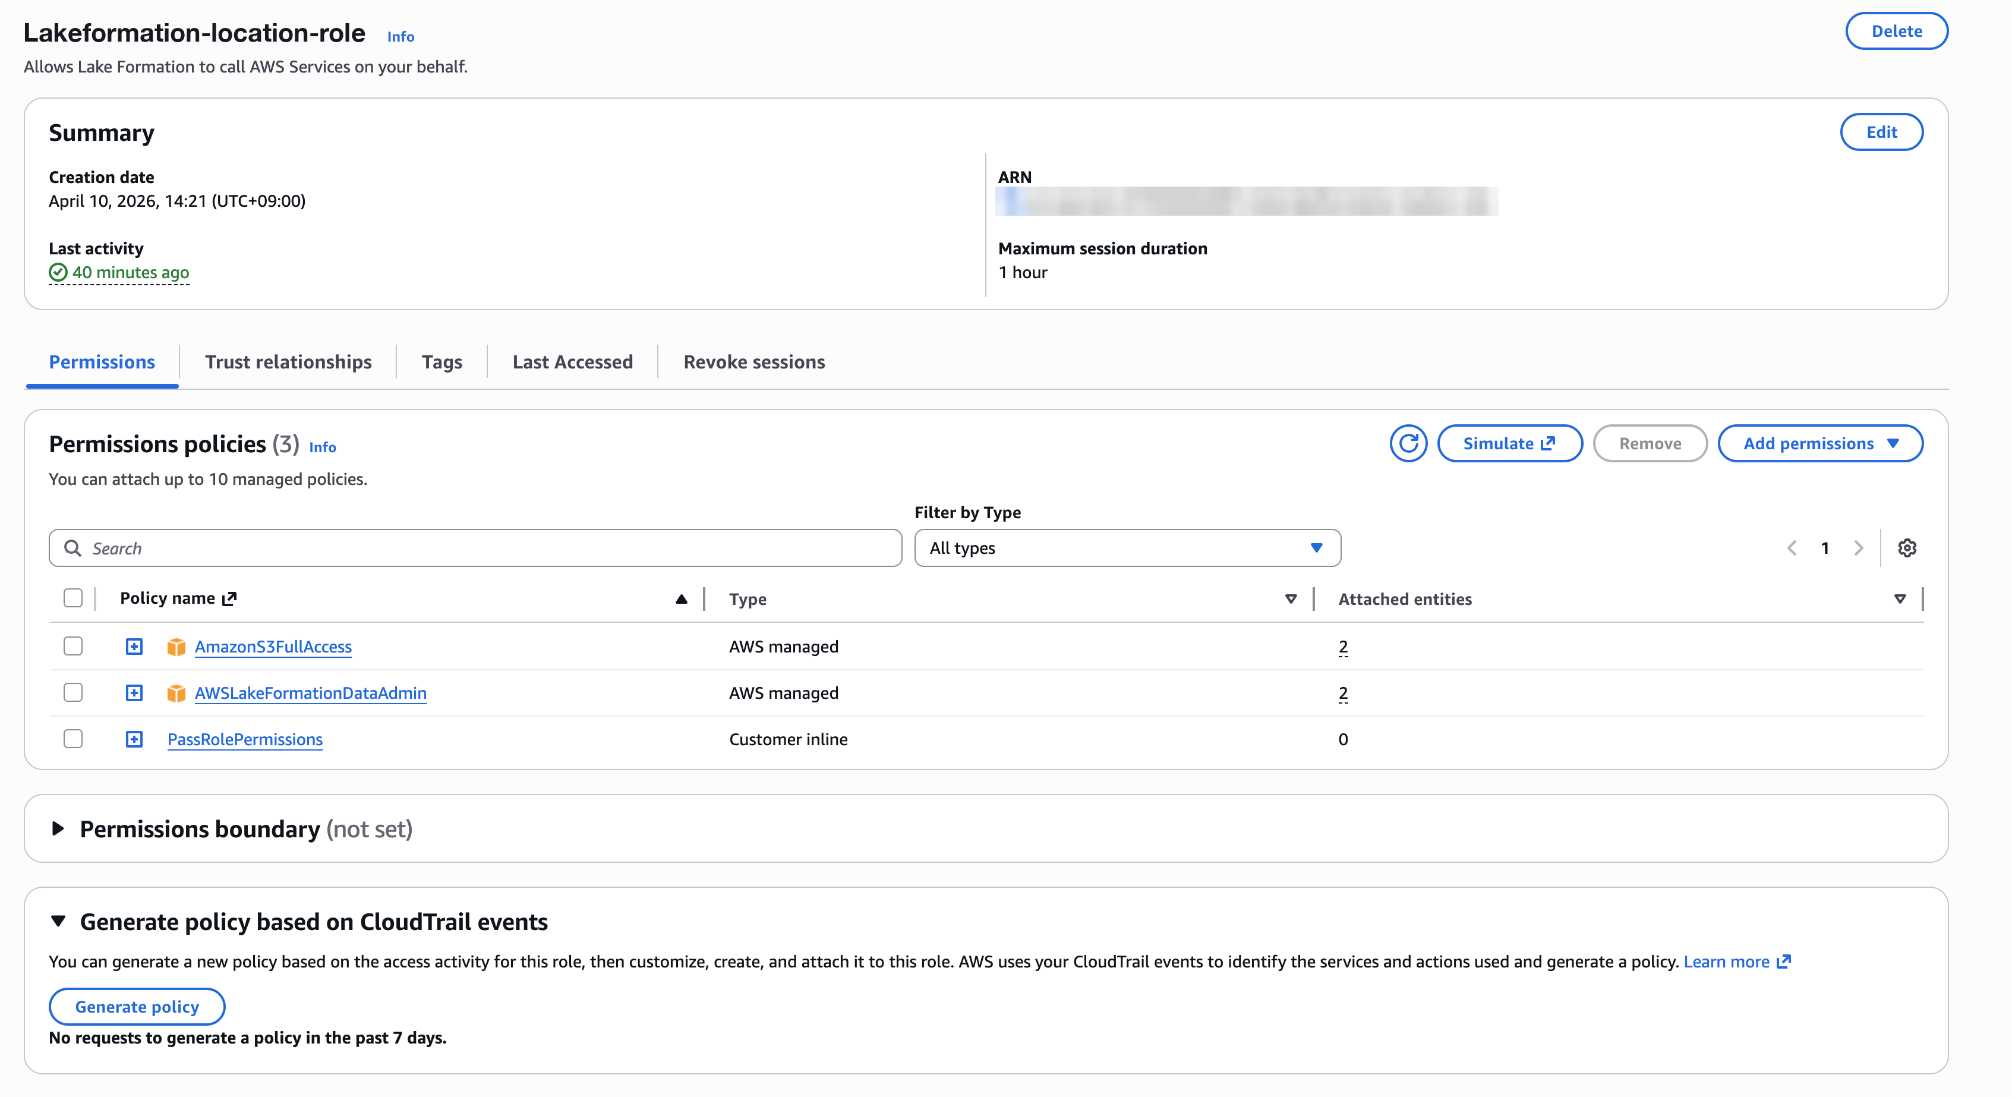The height and width of the screenshot is (1097, 2012).
Task: Open the AWSLakeFormationDataAdmin policy link
Action: (311, 693)
